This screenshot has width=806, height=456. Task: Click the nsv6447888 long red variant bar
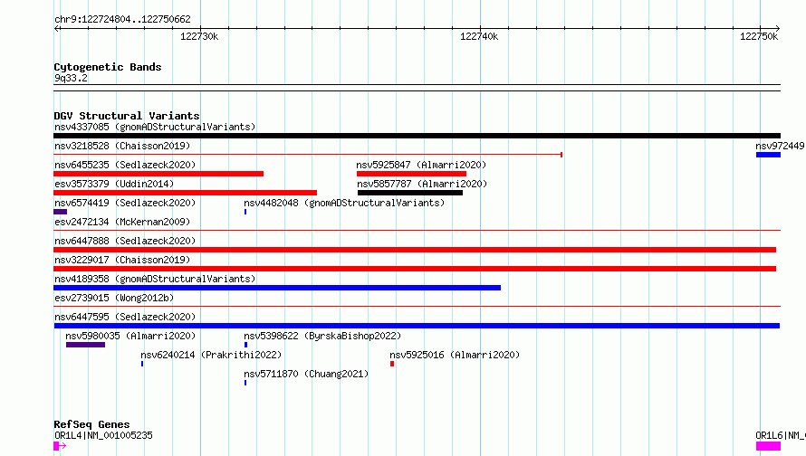[415, 250]
